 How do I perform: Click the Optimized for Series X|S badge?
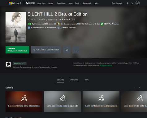(29, 24)
